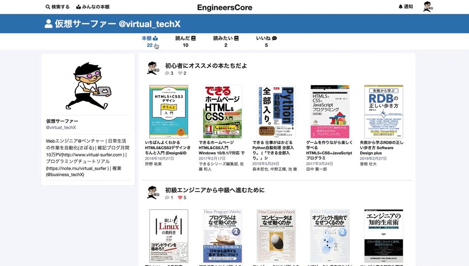Click author name 狩野 祐東

(153, 164)
